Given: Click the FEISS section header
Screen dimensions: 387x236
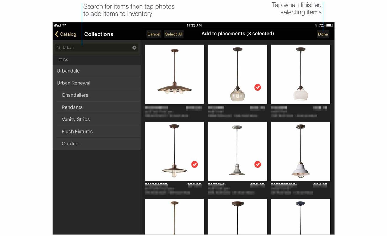Looking at the screenshot, I should 96,60.
